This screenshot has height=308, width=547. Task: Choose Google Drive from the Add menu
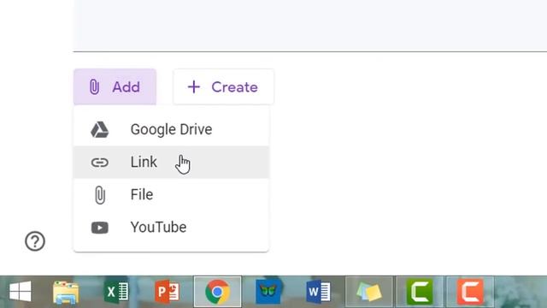click(171, 129)
